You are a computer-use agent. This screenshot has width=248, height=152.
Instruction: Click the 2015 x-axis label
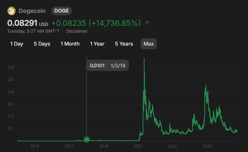pyautogui.click(x=35, y=146)
